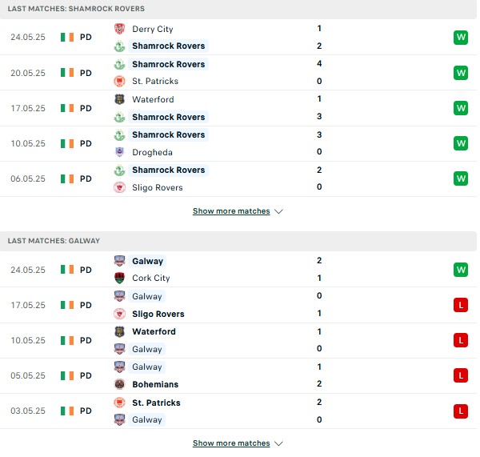Click the Ireland flag in the 10.05.25 Drogheda row
The width and height of the screenshot is (480, 457).
click(67, 143)
